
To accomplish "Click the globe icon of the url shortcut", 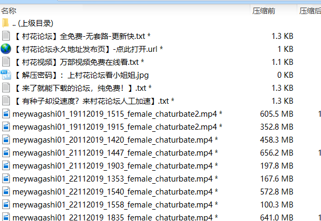I will pyautogui.click(x=6, y=49).
